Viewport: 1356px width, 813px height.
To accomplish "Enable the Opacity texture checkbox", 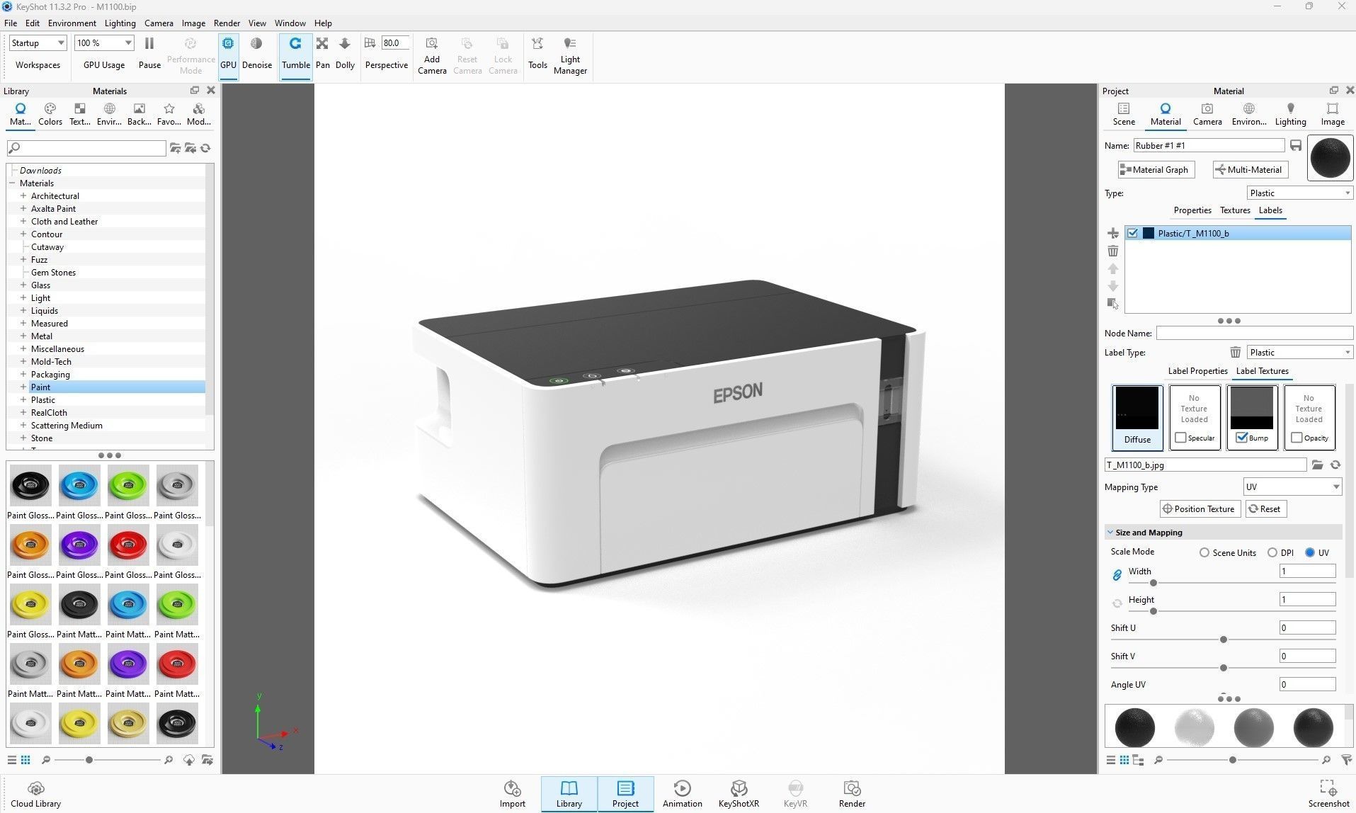I will (x=1297, y=438).
